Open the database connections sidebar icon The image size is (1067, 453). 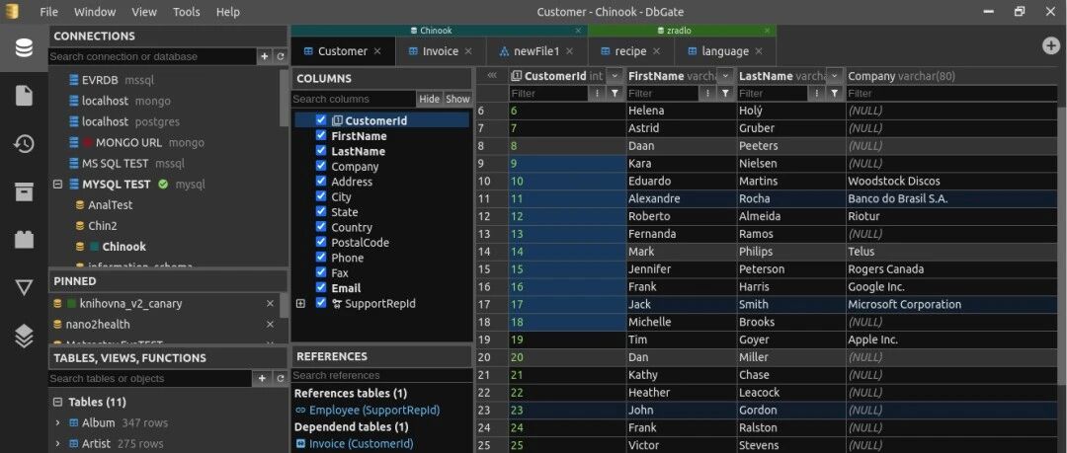click(x=24, y=48)
